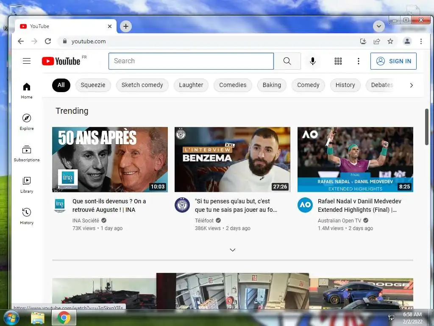434x326 pixels.
Task: Click into the YouTube Search field
Action: 191,61
